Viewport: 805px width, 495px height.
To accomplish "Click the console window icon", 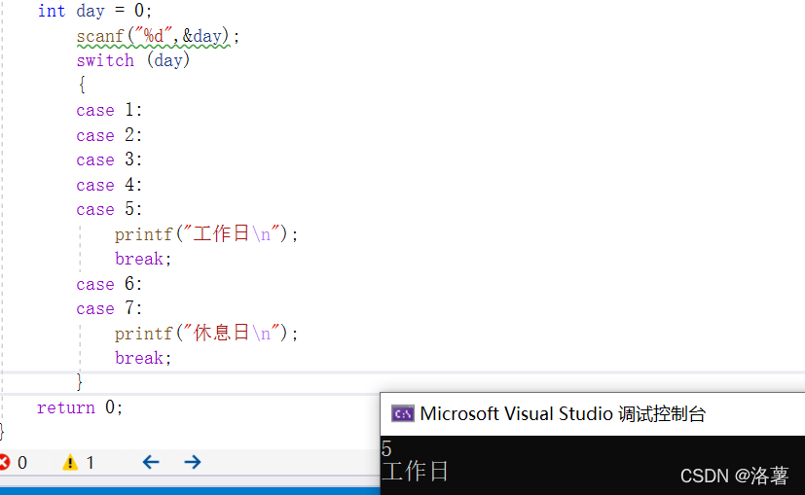I will [403, 413].
